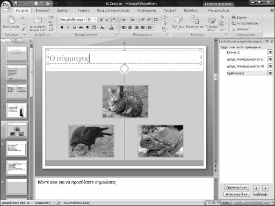The height and width of the screenshot is (206, 275).
Task: Click notes area to add notes
Action: tap(125, 188)
